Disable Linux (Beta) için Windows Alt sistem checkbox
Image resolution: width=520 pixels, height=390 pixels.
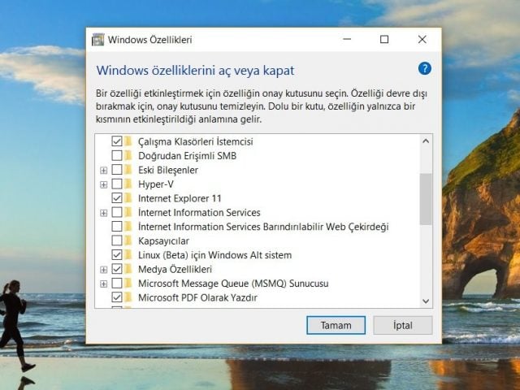tap(117, 254)
